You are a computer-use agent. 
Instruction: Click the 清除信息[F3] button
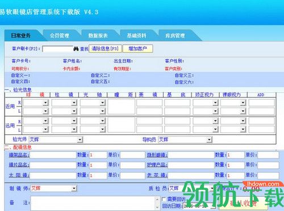[x=105, y=49]
